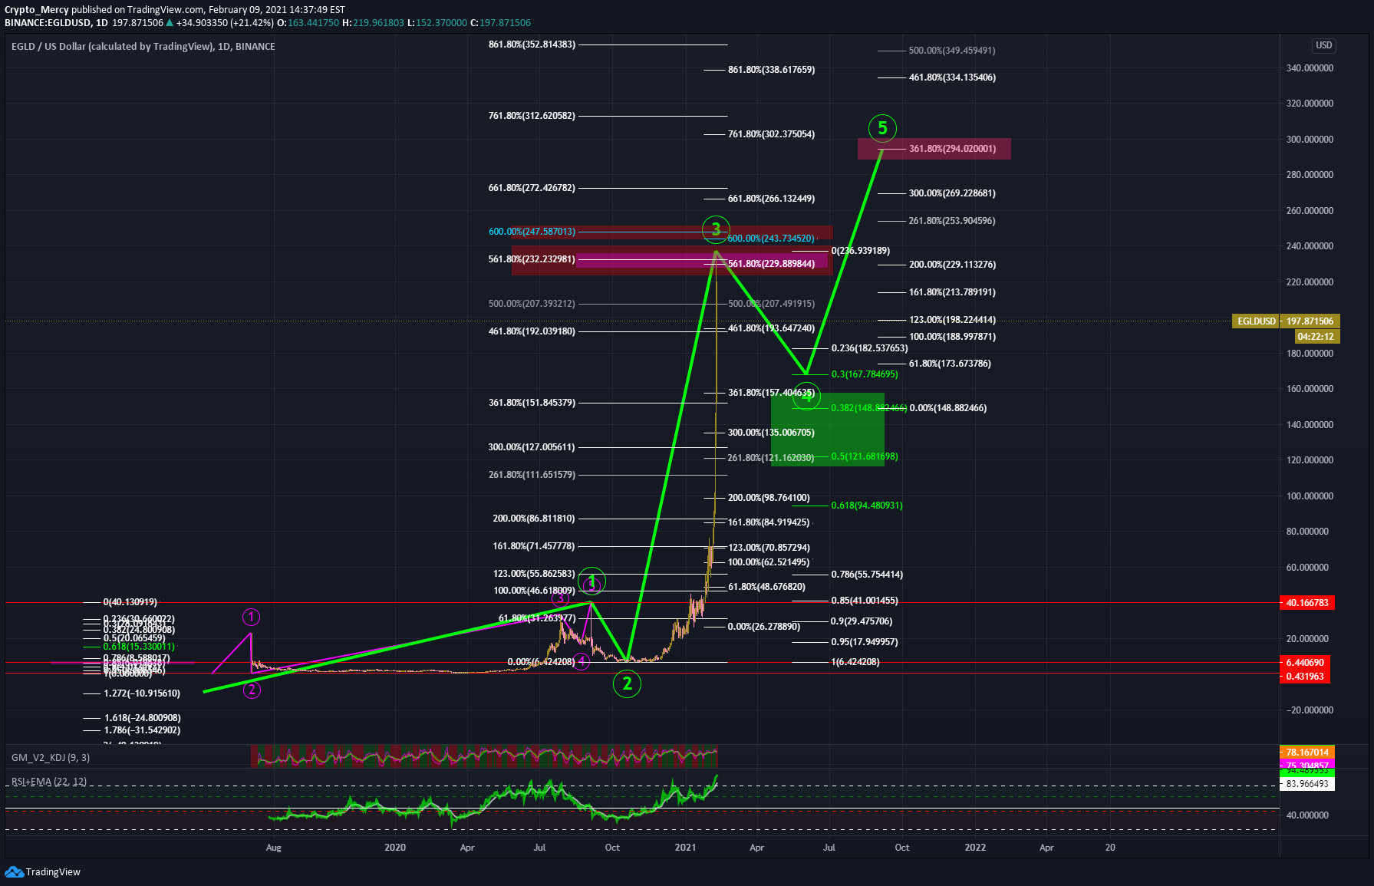Click the 0.85(41.001455) retracement label
This screenshot has width=1374, height=886.
(x=865, y=601)
